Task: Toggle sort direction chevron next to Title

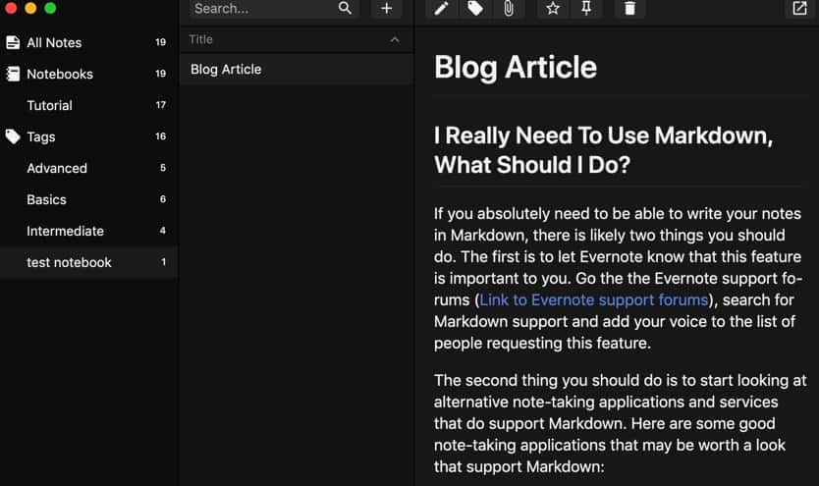Action: pyautogui.click(x=395, y=39)
